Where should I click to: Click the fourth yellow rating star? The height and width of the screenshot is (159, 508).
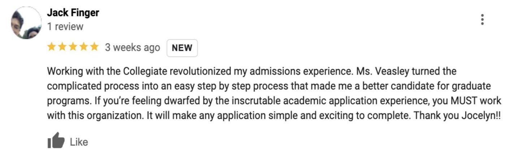click(x=83, y=47)
